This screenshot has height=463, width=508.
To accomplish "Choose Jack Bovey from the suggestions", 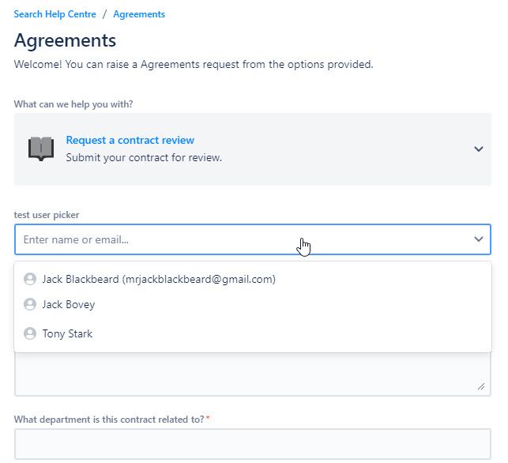I will coord(68,304).
